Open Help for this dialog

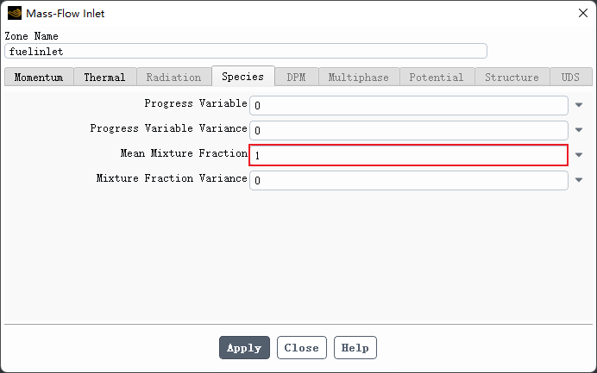click(x=355, y=348)
